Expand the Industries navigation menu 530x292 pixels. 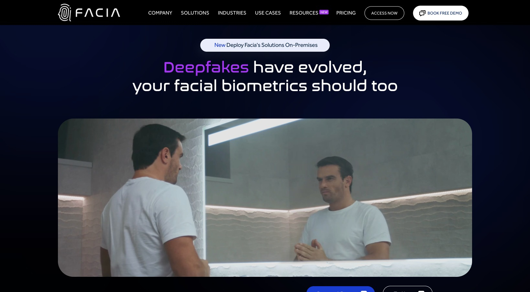(232, 13)
